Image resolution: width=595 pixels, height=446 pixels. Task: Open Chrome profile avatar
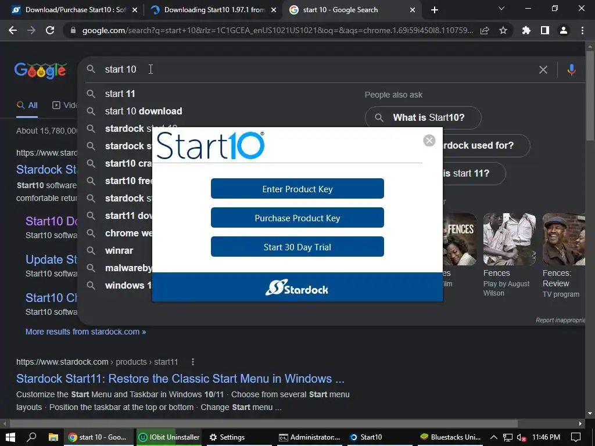(x=564, y=30)
